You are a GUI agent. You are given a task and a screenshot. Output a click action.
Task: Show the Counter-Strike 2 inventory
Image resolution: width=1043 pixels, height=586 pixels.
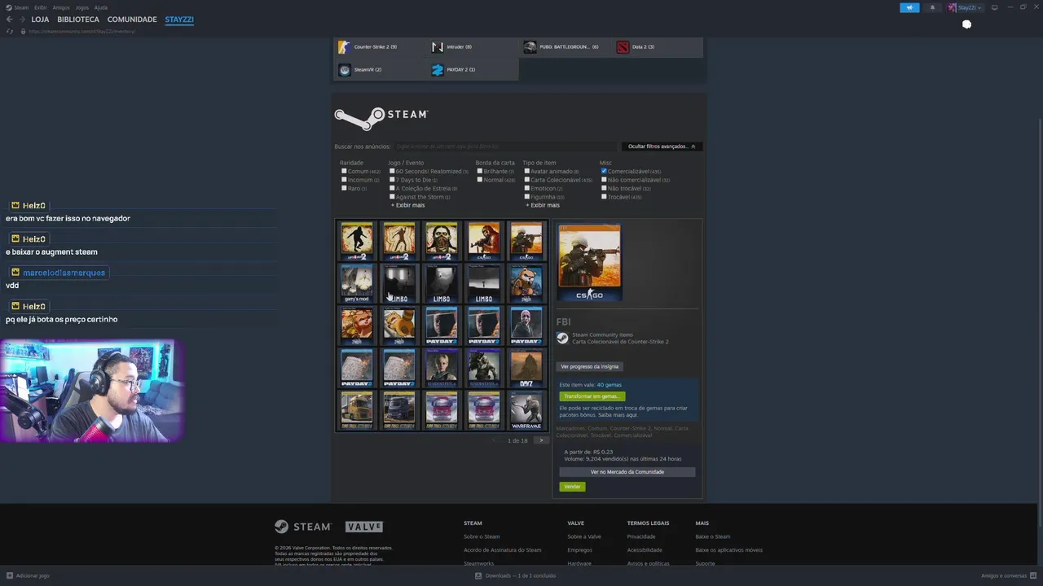[x=379, y=47]
